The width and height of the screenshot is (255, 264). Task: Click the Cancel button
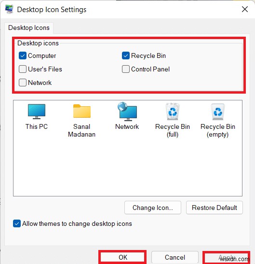[175, 257]
